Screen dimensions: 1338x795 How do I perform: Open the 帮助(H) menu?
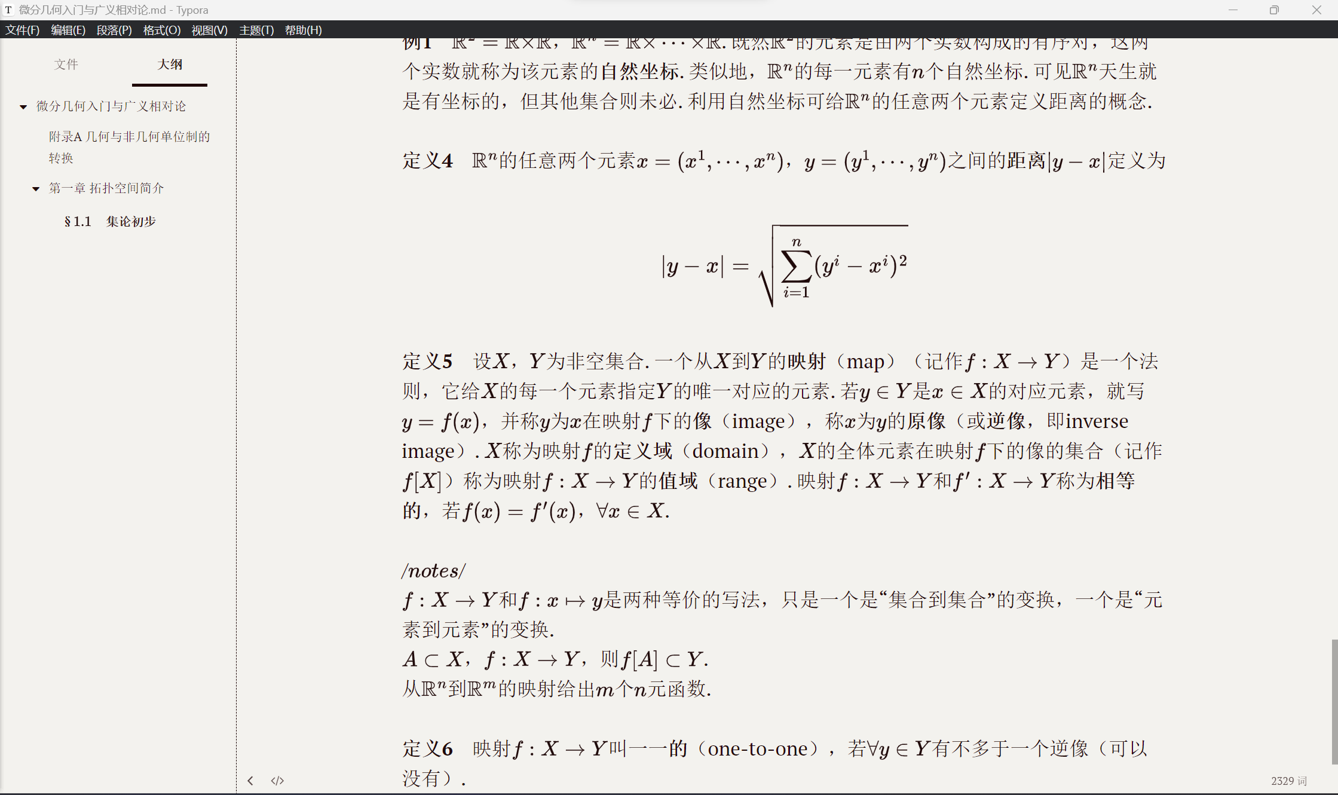(303, 30)
